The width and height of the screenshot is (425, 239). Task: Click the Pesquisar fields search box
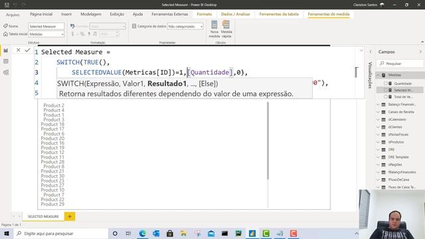(x=400, y=64)
